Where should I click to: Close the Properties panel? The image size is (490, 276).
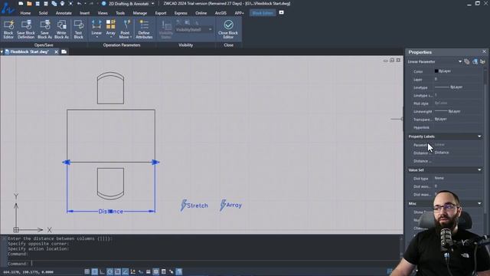(x=484, y=51)
